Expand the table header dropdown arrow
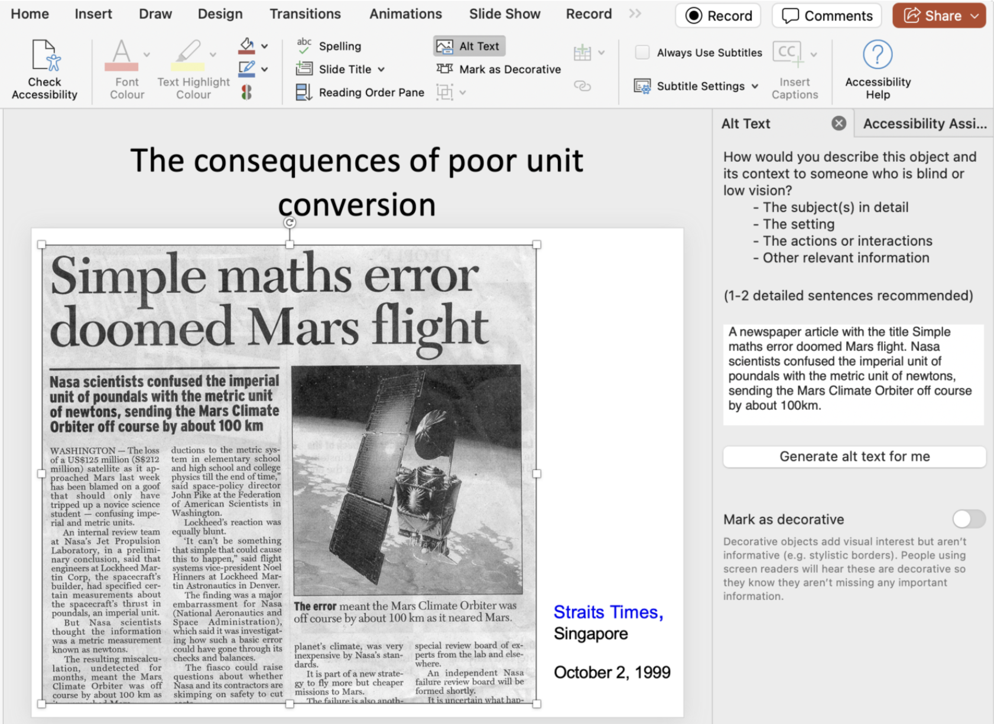 [601, 53]
